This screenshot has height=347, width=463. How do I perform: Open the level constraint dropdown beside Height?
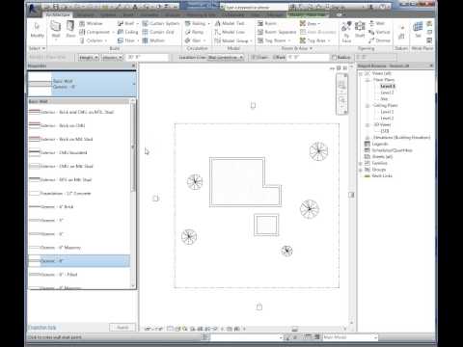point(112,57)
